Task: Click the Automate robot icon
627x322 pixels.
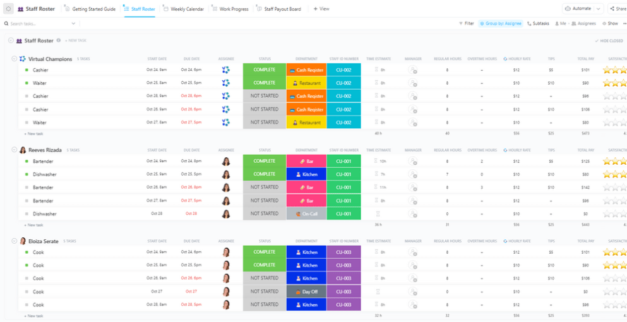Action: point(568,9)
